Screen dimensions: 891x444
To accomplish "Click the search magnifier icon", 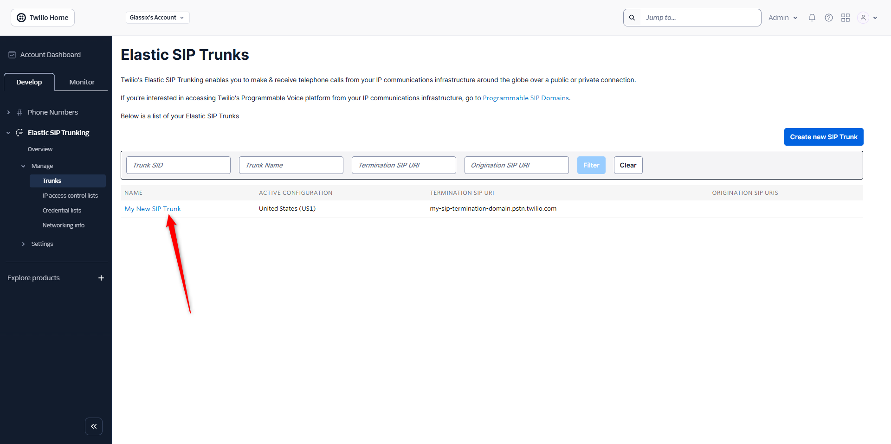I will [632, 18].
